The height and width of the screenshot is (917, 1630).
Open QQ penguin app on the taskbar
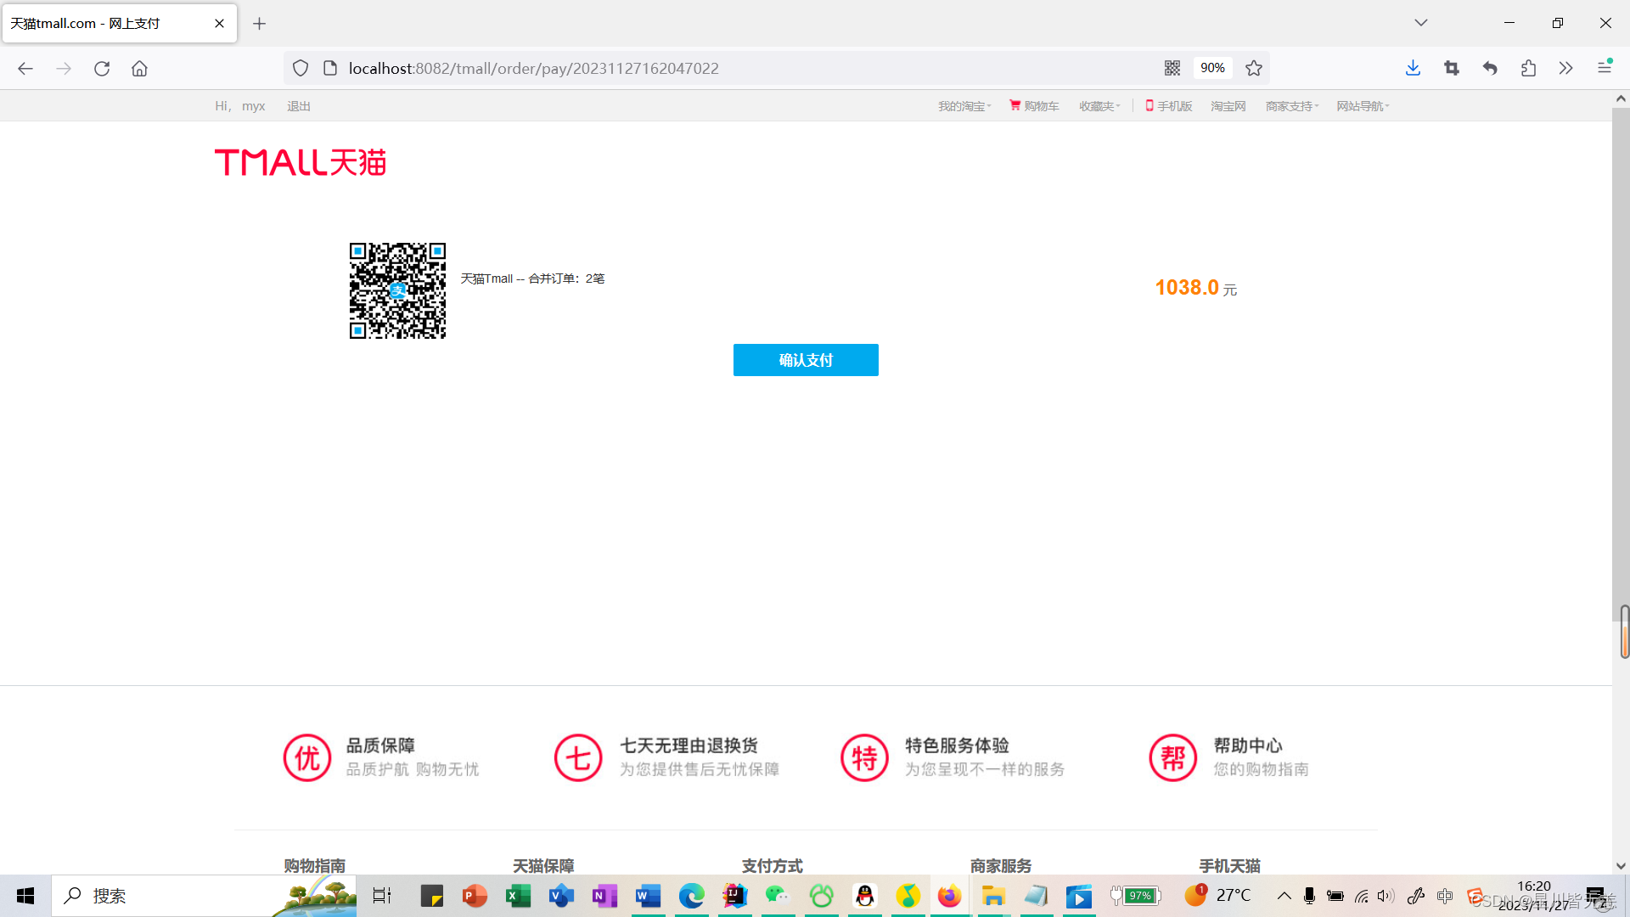coord(864,896)
